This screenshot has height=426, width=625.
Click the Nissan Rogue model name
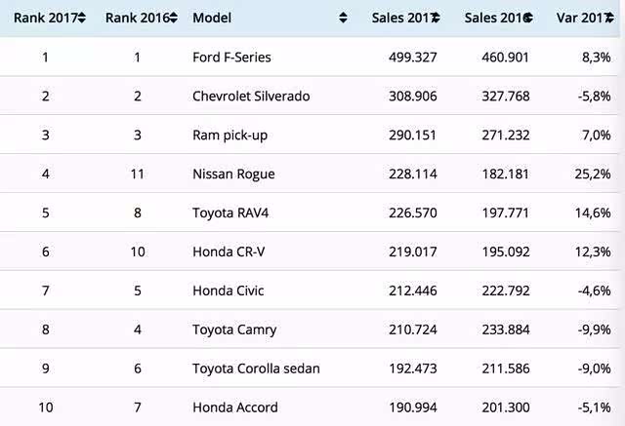click(x=234, y=174)
